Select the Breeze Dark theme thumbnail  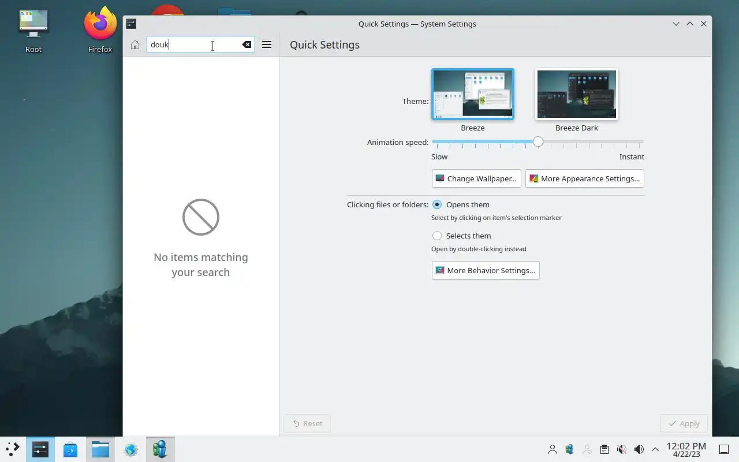click(577, 94)
